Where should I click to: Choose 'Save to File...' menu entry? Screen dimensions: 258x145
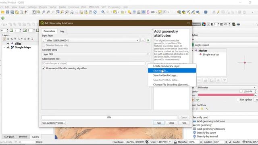(x=172, y=70)
